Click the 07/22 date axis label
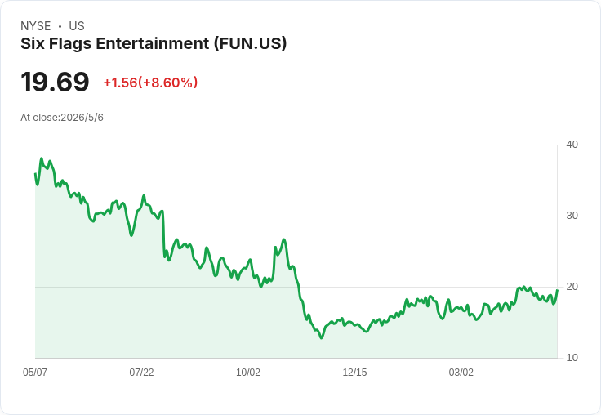601x415 pixels. point(141,372)
